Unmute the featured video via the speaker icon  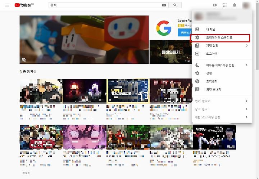[24, 60]
